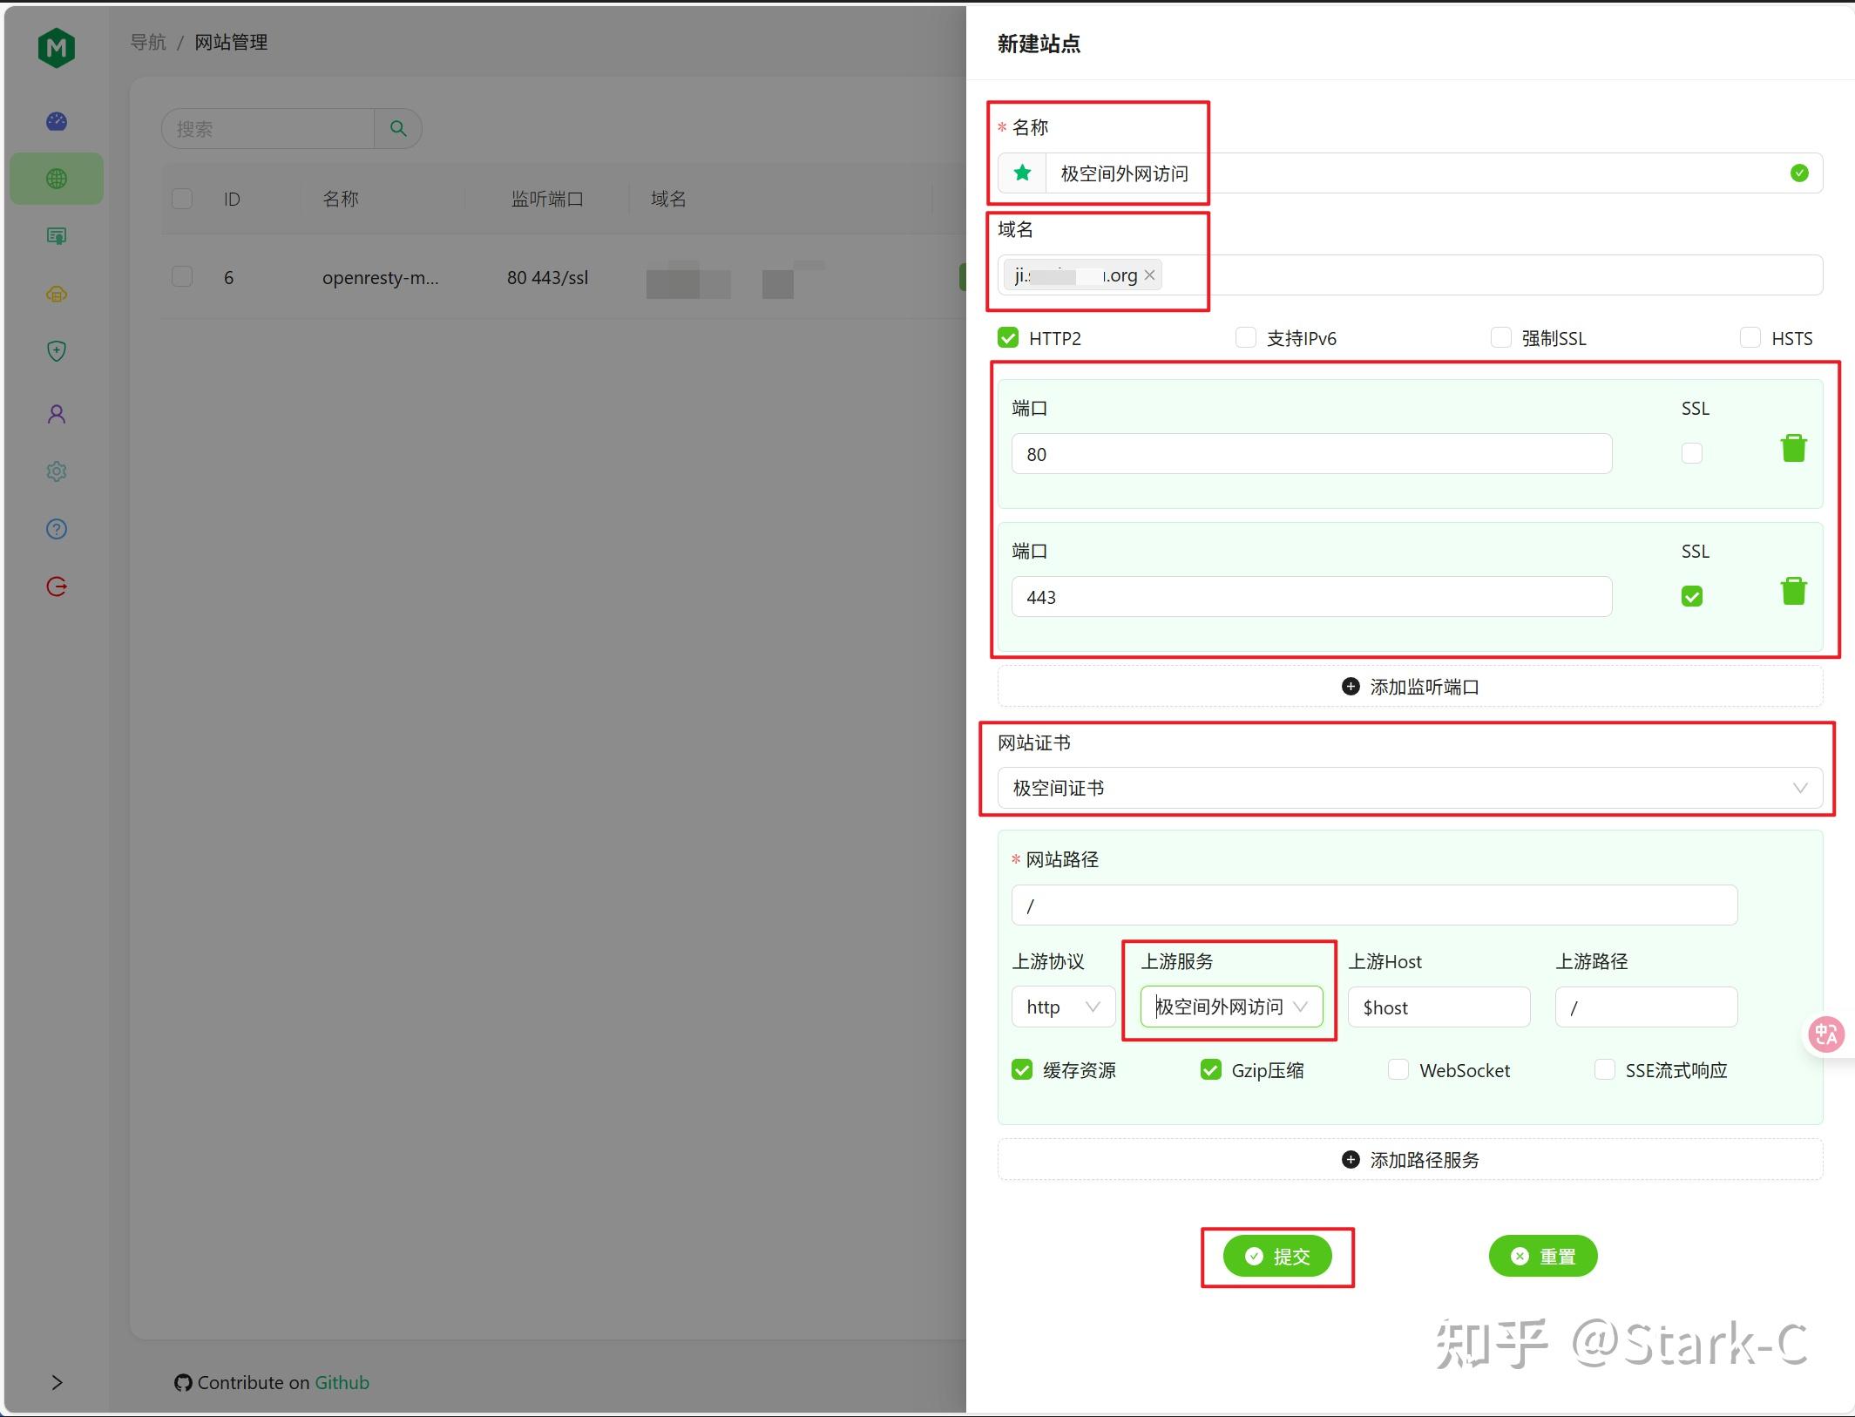Select the website management globe icon
The width and height of the screenshot is (1855, 1417).
56,178
